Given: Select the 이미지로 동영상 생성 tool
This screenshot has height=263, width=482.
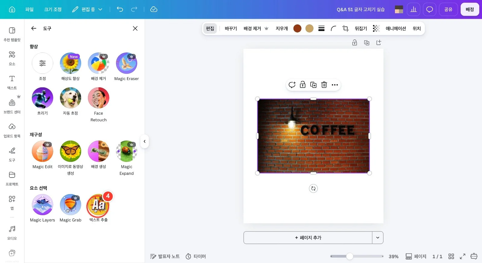Looking at the screenshot, I should click(x=70, y=151).
